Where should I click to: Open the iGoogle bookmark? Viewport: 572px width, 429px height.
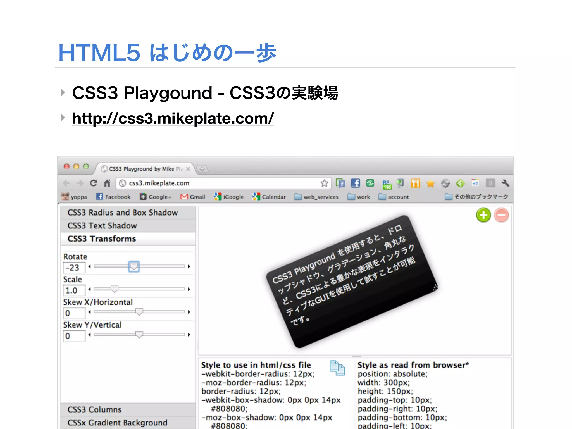pyautogui.click(x=228, y=197)
